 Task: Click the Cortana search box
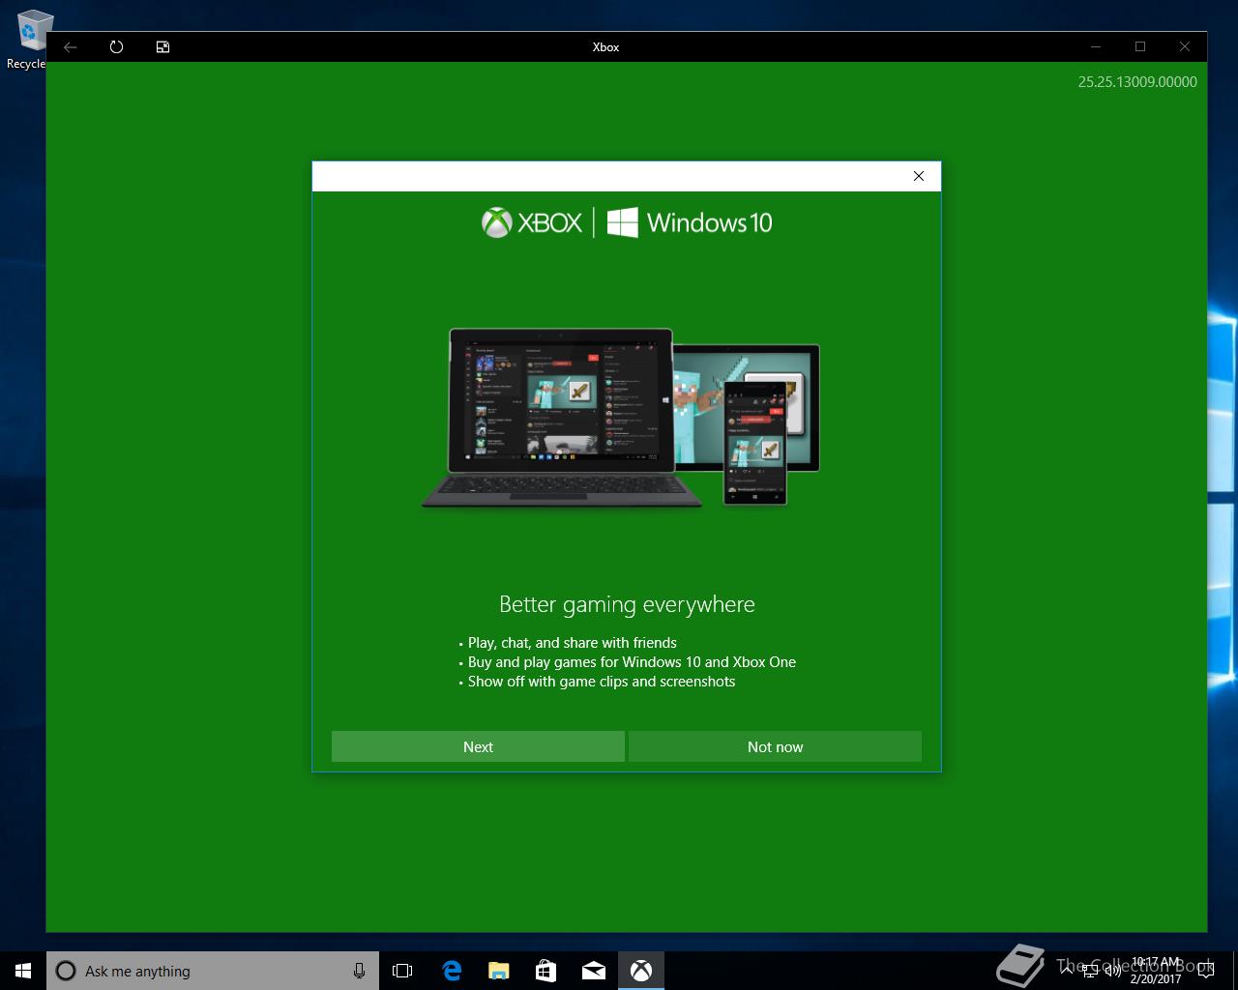[213, 971]
